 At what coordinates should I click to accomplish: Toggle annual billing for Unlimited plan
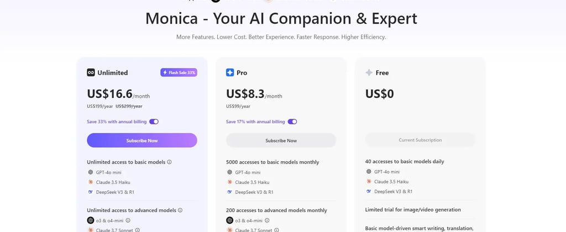pyautogui.click(x=154, y=122)
